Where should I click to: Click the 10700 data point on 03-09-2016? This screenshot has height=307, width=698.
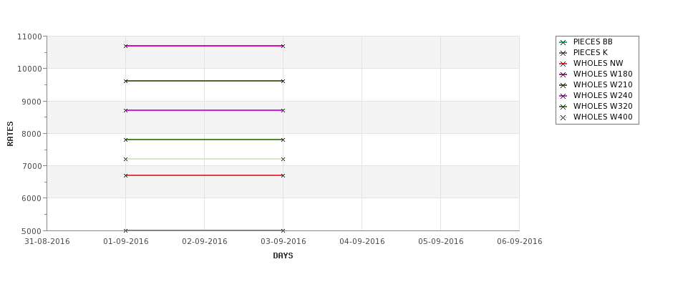(x=283, y=46)
